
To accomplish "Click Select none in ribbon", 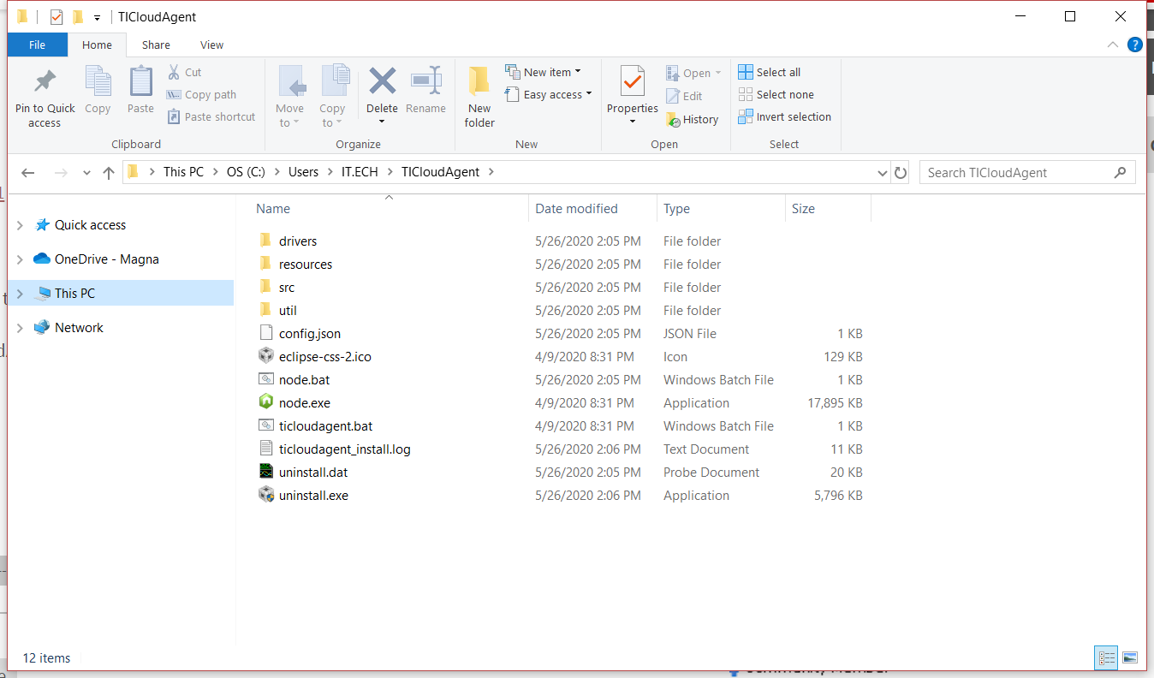I will pos(776,94).
